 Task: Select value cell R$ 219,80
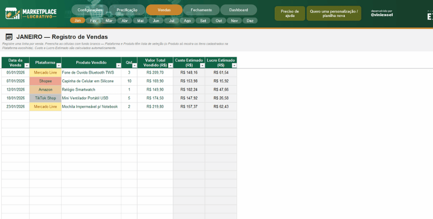pyautogui.click(x=155, y=107)
